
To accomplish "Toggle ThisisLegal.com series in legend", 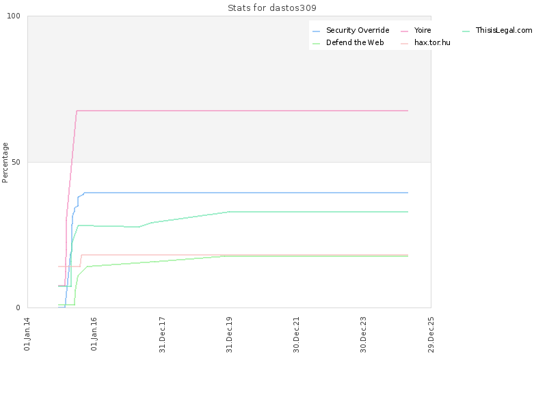I will (503, 30).
